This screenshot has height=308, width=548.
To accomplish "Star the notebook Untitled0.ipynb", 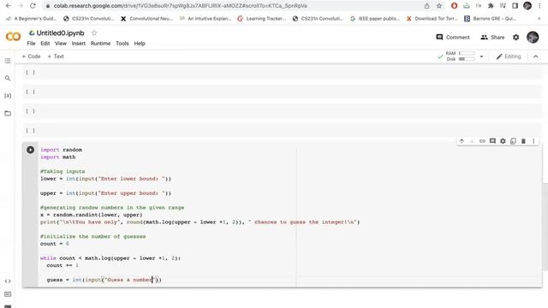I will coord(94,33).
